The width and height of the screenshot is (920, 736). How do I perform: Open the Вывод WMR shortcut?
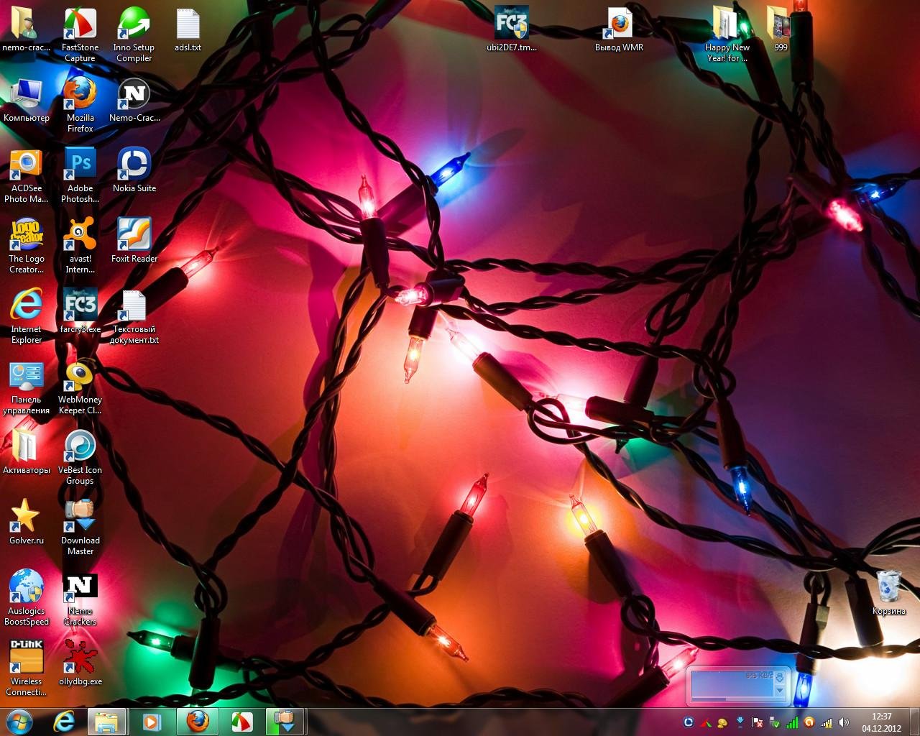619,30
